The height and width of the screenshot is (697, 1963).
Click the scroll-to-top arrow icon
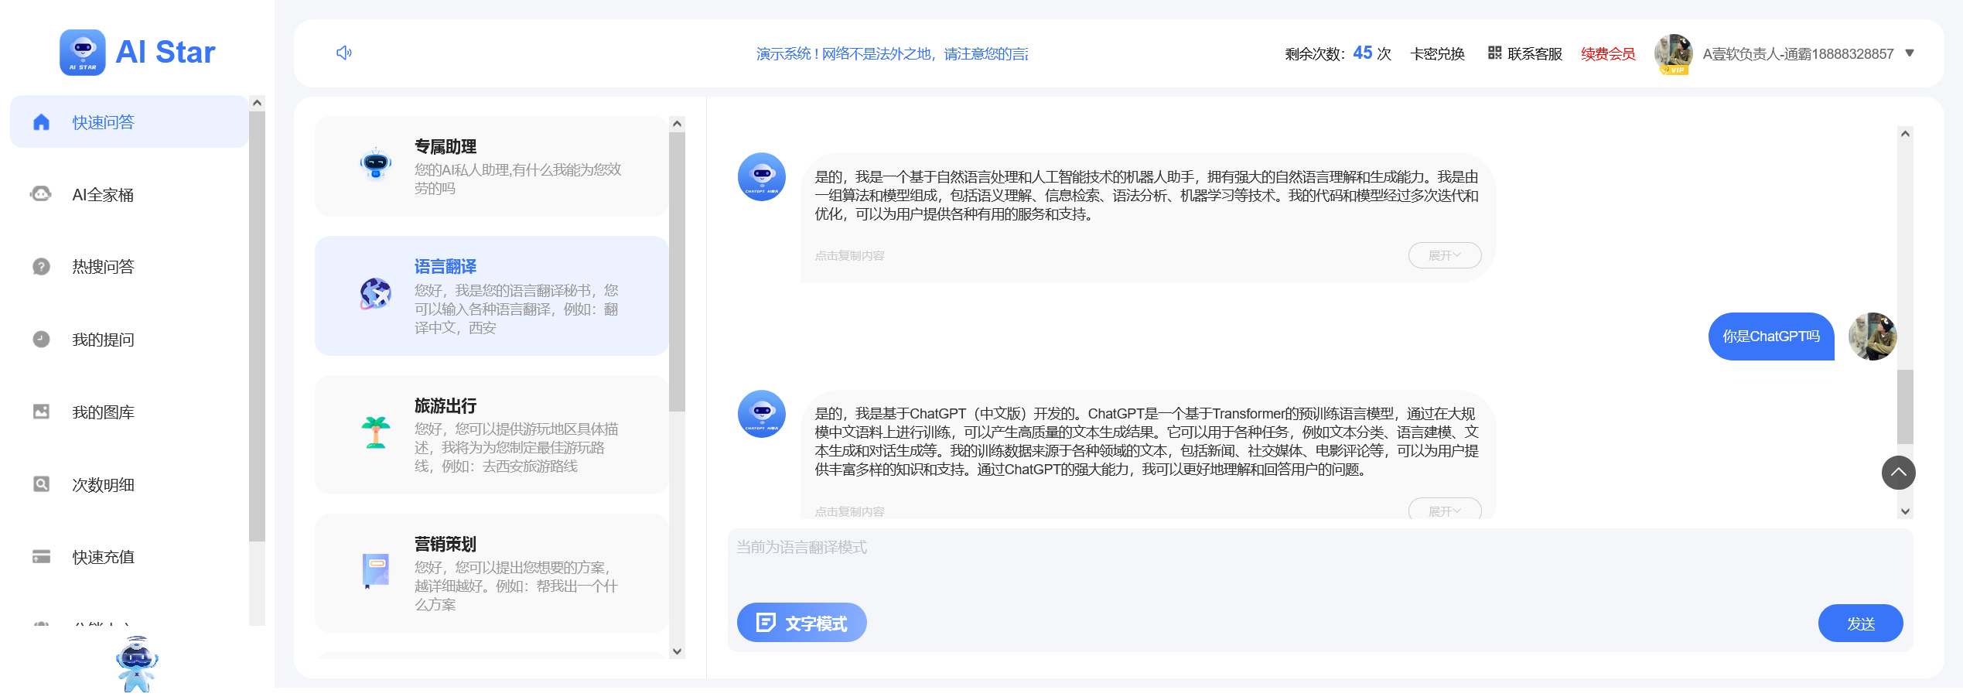click(x=1899, y=473)
